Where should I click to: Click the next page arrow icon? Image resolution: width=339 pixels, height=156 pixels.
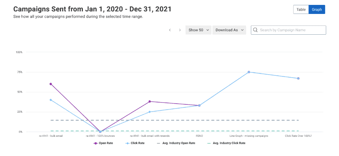[180, 30]
